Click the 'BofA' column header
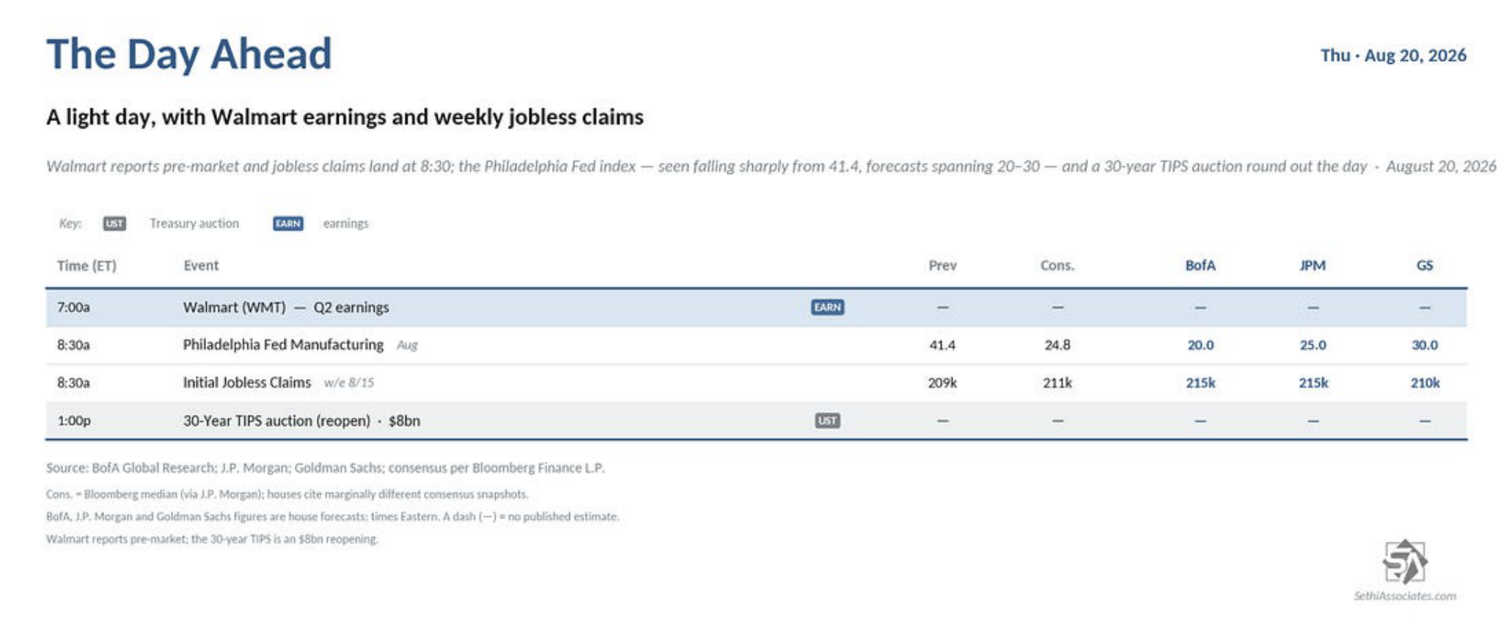Image resolution: width=1512 pixels, height=624 pixels. point(1200,265)
